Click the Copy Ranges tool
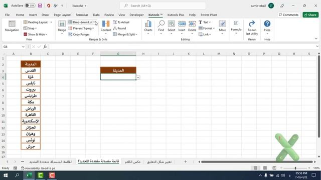Image resolution: width=321 pixels, height=180 pixels. click(x=79, y=34)
